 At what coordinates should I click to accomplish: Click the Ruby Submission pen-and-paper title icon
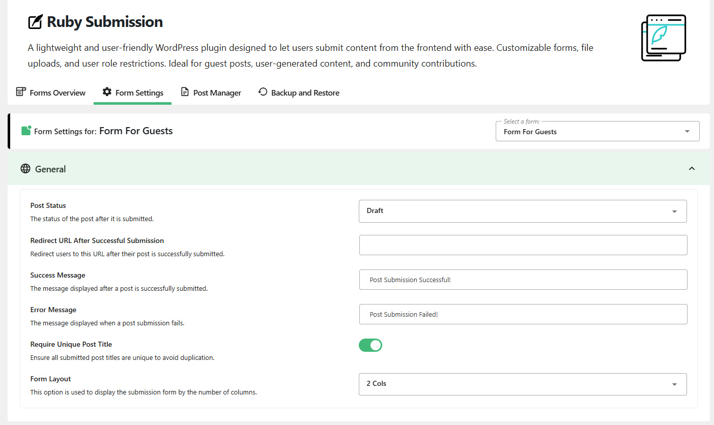coord(35,22)
